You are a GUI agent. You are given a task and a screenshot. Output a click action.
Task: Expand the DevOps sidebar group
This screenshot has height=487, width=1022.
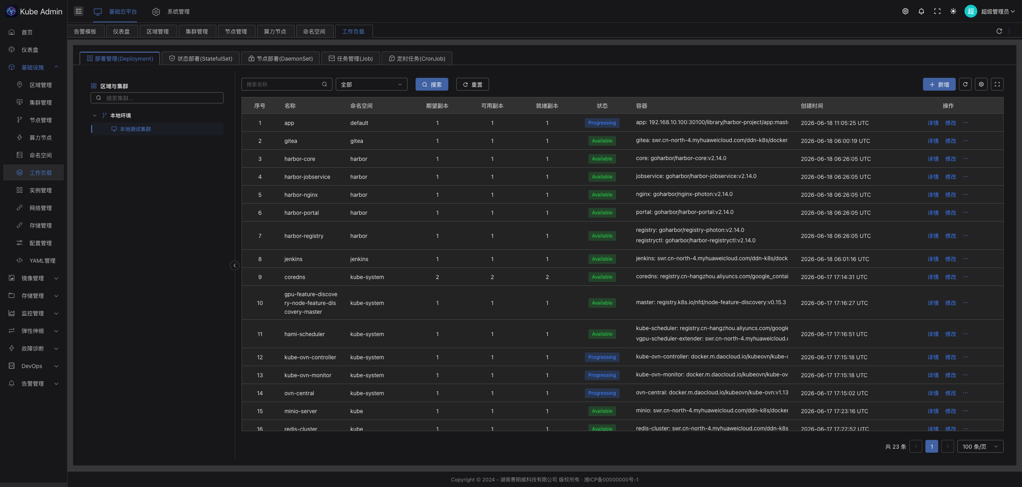tap(34, 366)
